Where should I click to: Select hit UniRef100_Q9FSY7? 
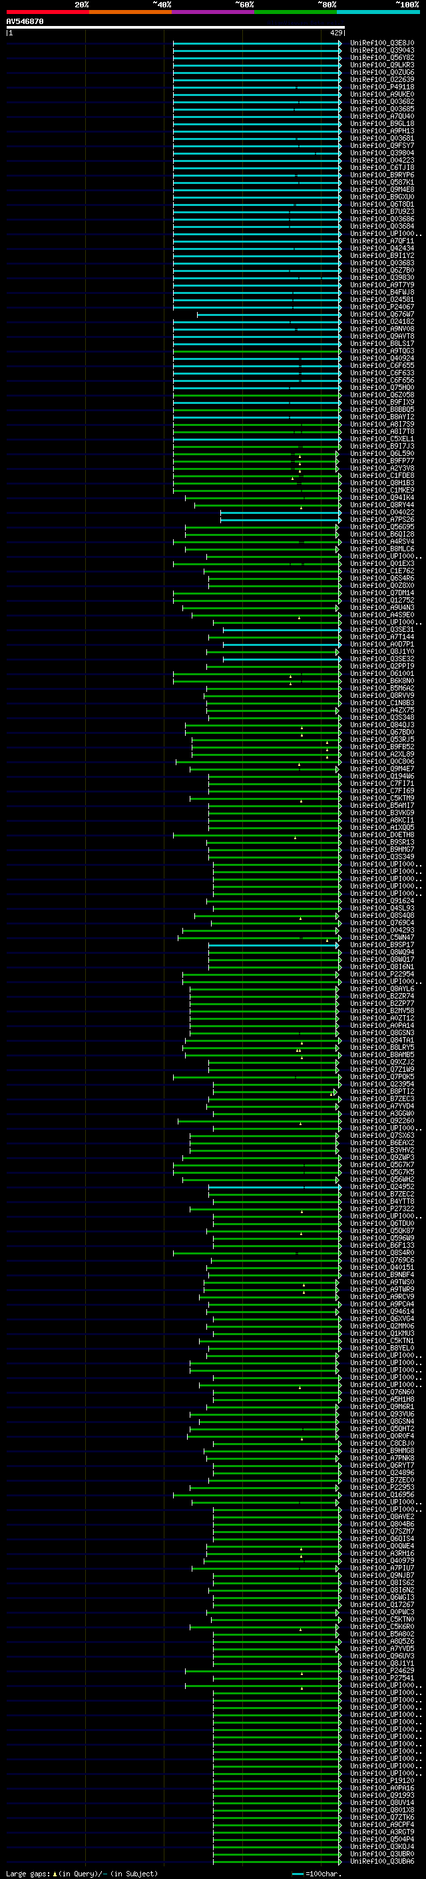click(381, 146)
